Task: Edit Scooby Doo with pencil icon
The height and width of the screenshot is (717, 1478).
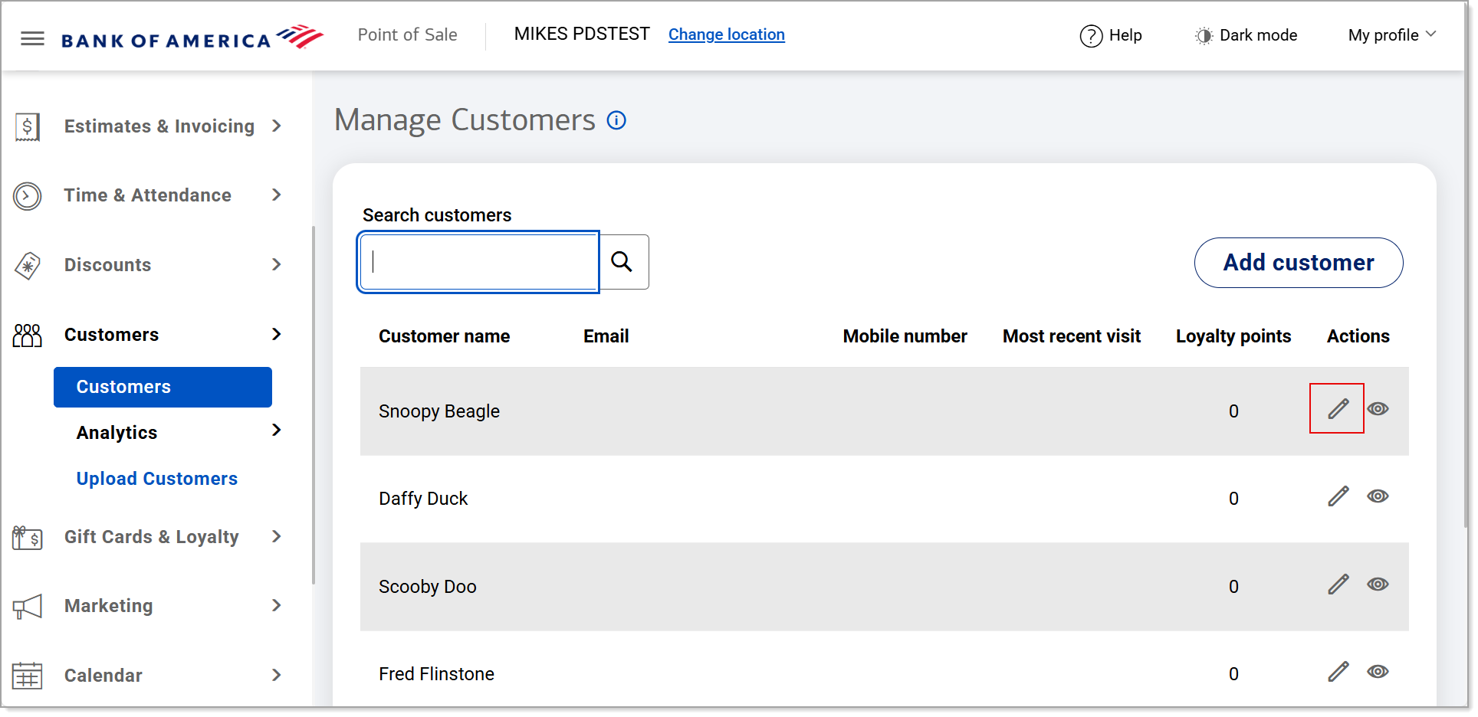Action: (x=1338, y=584)
